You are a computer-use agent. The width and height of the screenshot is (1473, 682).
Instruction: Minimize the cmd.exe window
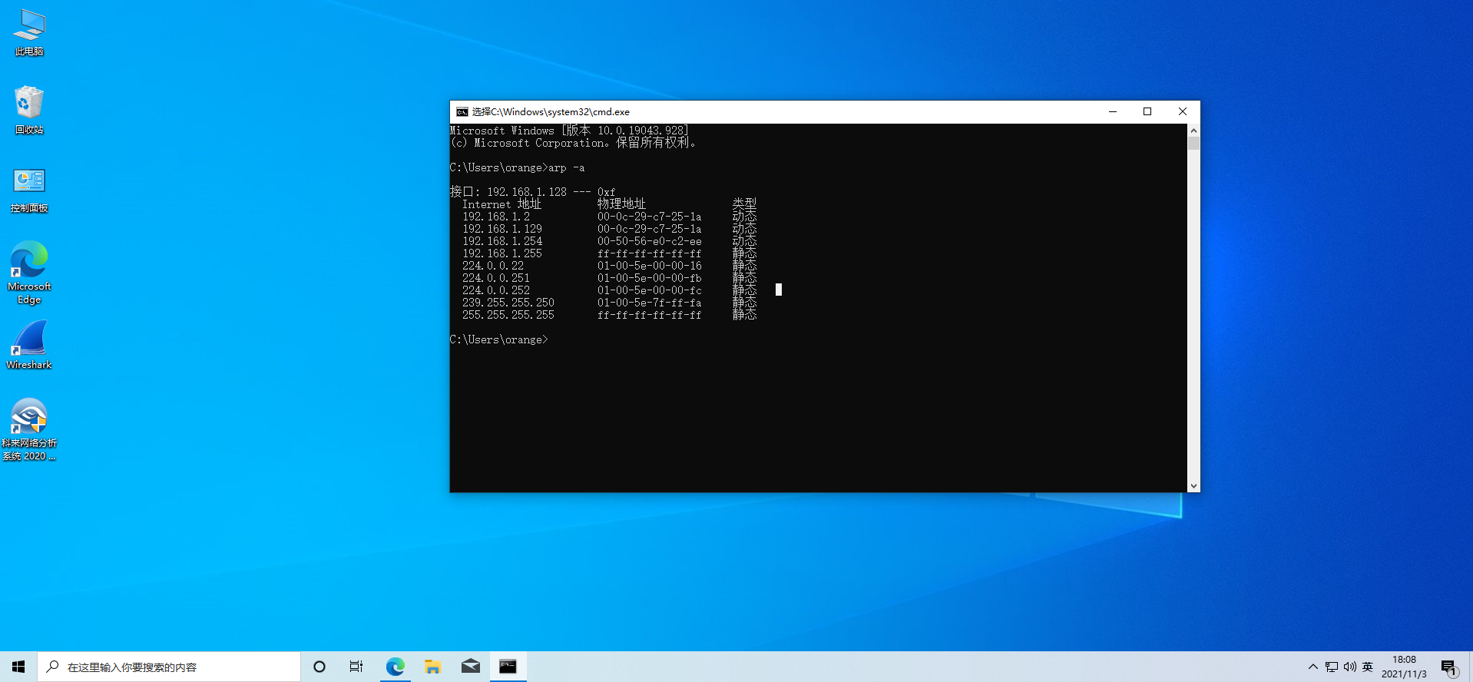point(1112,111)
